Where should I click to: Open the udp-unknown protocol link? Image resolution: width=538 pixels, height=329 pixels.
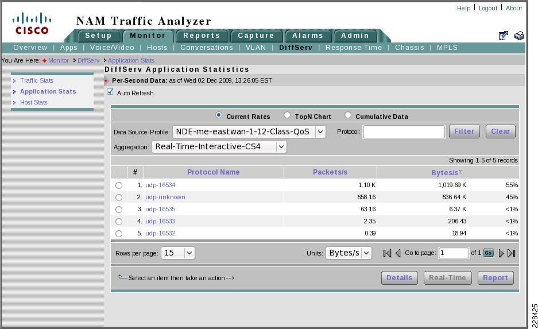(x=165, y=198)
